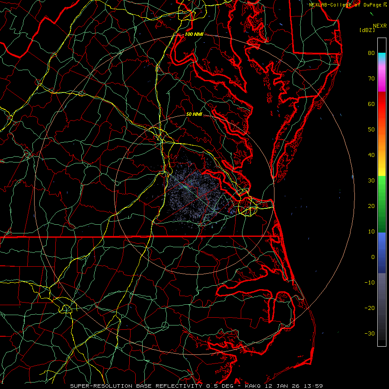This screenshot has width=389, height=389.
Task: Select the 0 dBZ scale value
Action: tap(373, 257)
